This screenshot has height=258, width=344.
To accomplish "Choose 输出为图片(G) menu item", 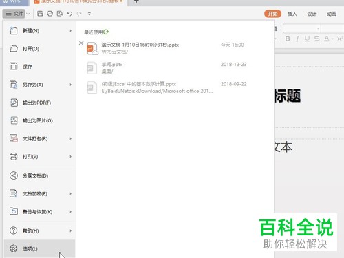I will (40, 120).
